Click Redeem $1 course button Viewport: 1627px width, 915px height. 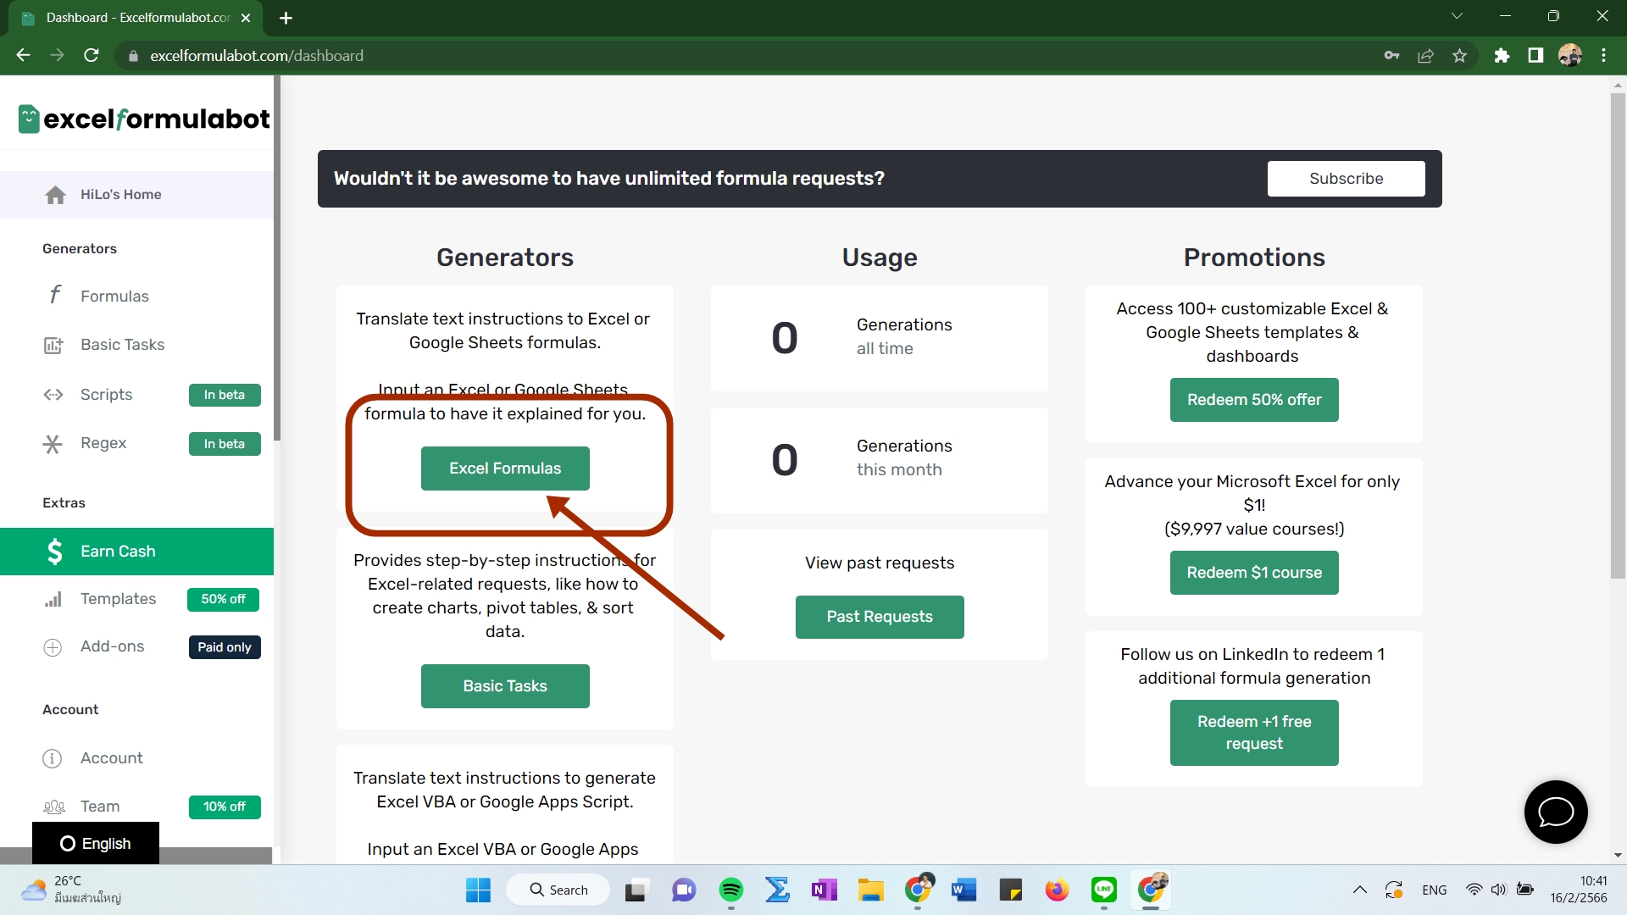point(1254,573)
